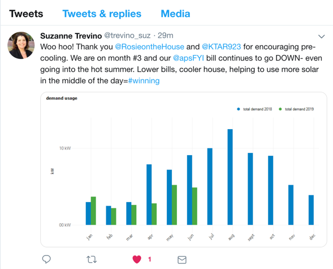Screen dimensions: 333x269
Task: Retweet using the retweet arrows icon
Action: point(92,259)
